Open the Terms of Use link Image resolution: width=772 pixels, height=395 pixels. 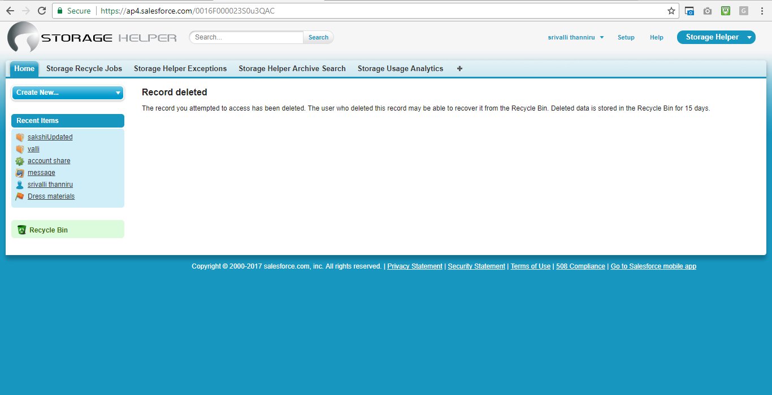click(x=531, y=266)
